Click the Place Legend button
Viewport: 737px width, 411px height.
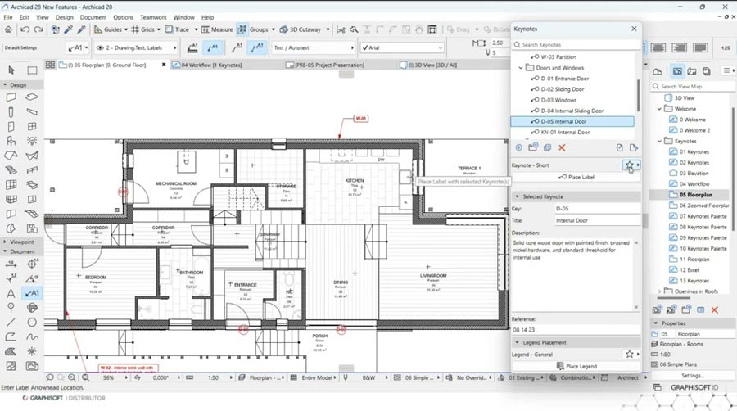pos(576,366)
